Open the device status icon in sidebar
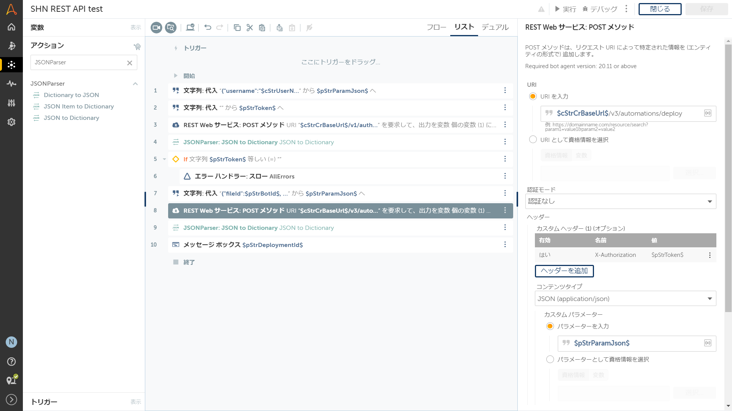The width and height of the screenshot is (732, 411). [11, 380]
